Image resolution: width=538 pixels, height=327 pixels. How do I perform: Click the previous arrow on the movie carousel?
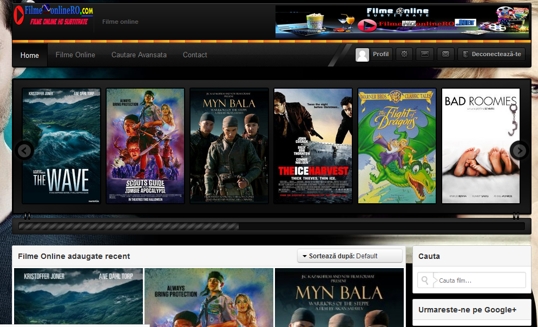(x=24, y=150)
